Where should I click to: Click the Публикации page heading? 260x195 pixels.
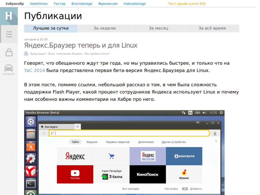[53, 16]
